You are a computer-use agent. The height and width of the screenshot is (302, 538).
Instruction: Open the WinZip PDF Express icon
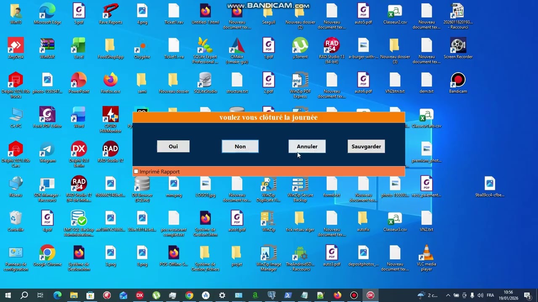(x=300, y=85)
